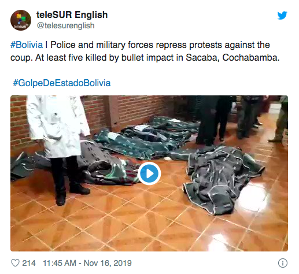The width and height of the screenshot is (299, 274).
Task: Select the tweet text about police repression
Action: (x=145, y=51)
